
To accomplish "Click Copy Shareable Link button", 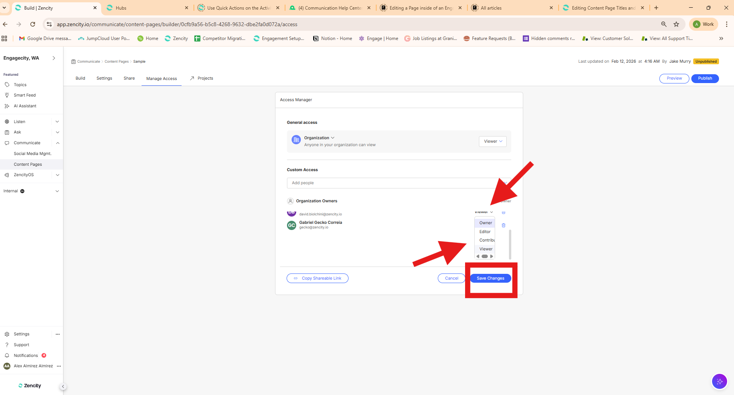I will [x=317, y=278].
